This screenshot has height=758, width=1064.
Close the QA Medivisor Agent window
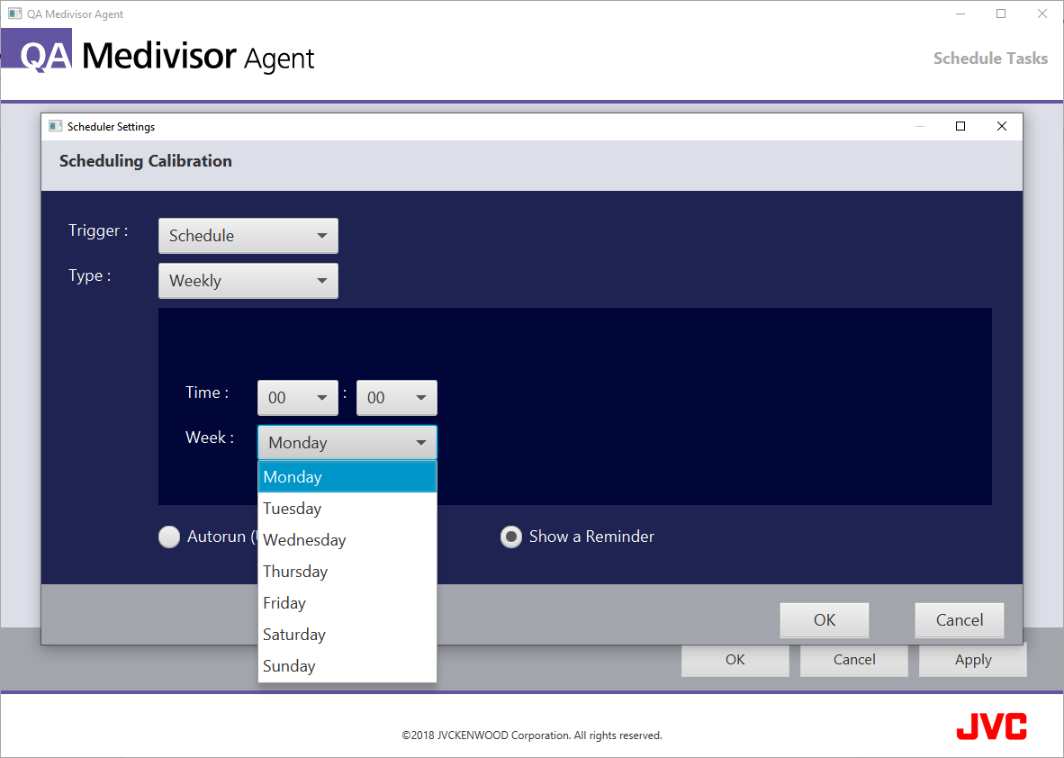(x=1042, y=14)
